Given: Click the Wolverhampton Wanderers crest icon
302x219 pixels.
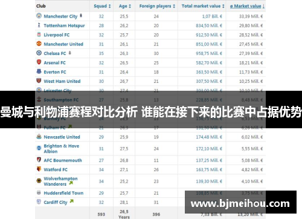Looking at the screenshot, I should (x=39, y=180).
